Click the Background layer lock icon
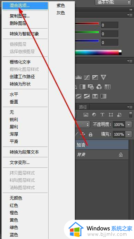The height and width of the screenshot is (239, 134). click(x=121, y=155)
